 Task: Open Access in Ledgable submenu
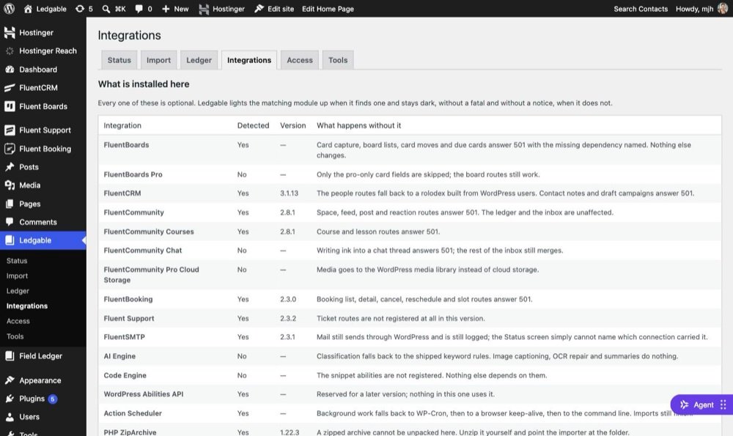[18, 321]
